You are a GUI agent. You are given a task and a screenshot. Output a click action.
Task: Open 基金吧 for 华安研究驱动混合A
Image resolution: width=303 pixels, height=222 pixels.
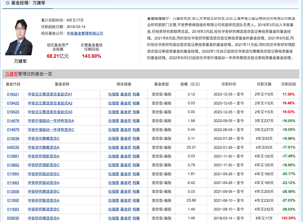click(126, 183)
